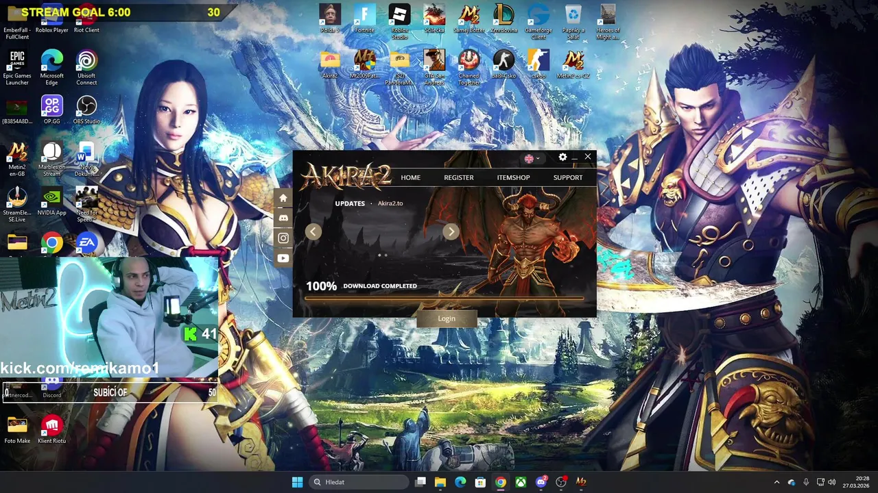Viewport: 878px width, 493px height.
Task: Expand the language flag dropdown in launcher
Action: click(x=532, y=158)
